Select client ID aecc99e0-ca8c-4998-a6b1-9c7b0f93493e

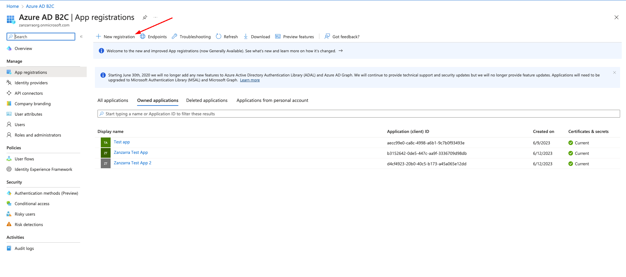pyautogui.click(x=426, y=143)
